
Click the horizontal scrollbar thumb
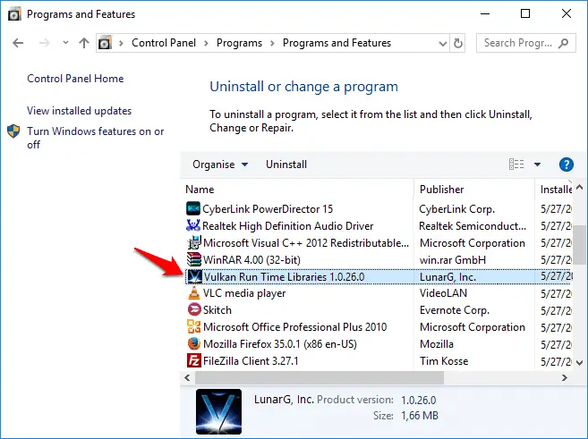pos(320,378)
